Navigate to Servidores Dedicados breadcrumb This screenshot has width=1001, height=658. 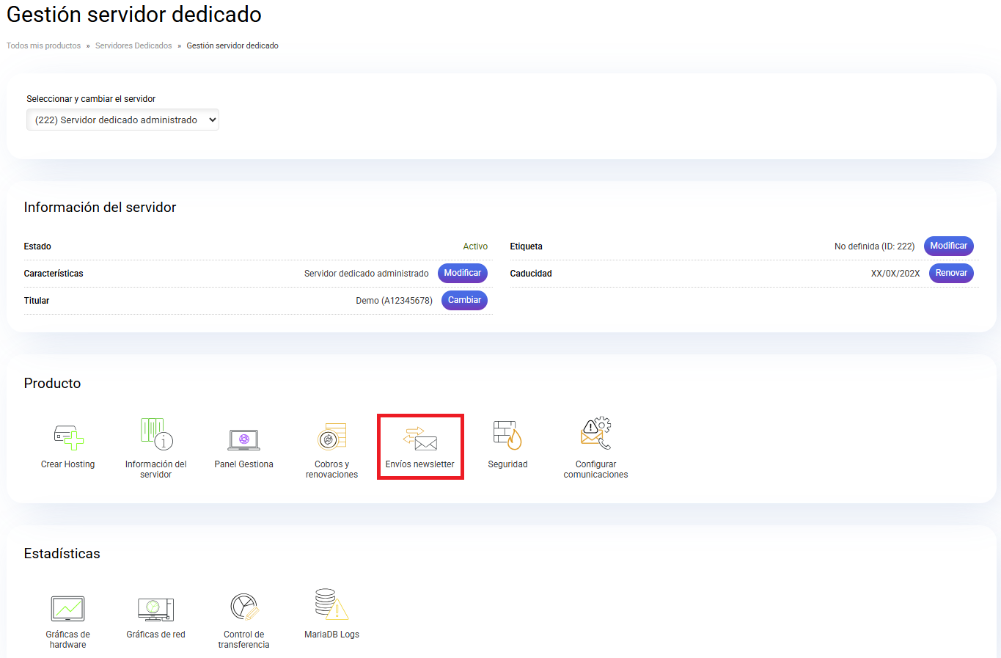133,45
